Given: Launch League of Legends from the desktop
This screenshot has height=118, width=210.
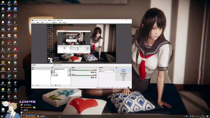Looking at the screenshot, I should [9, 90].
